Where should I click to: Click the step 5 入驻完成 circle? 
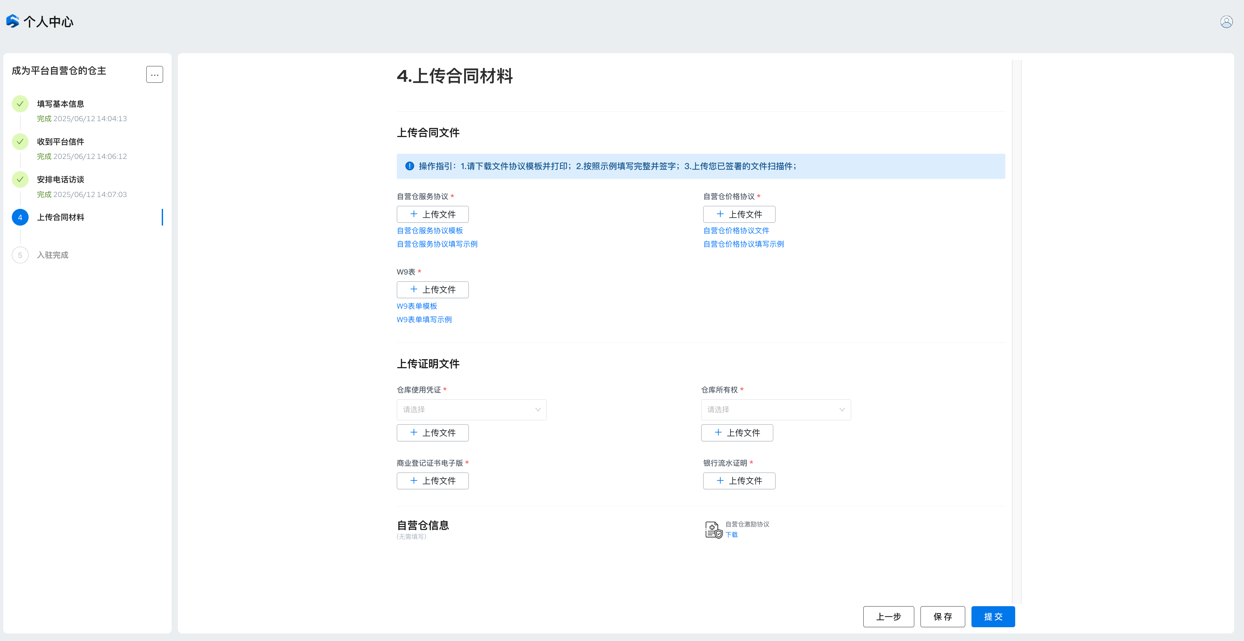tap(20, 255)
